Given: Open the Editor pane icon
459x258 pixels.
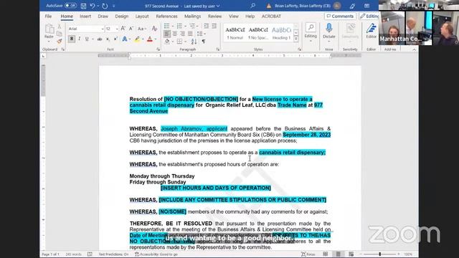Looking at the screenshot, I should (372, 28).
